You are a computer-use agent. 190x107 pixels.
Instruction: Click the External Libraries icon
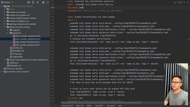[x=5, y=69]
